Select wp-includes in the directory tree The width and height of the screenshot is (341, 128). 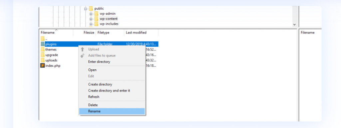tap(109, 24)
